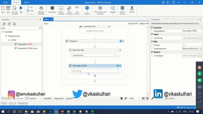
Task: Expand the Comment Out activity
Action: 109,26
